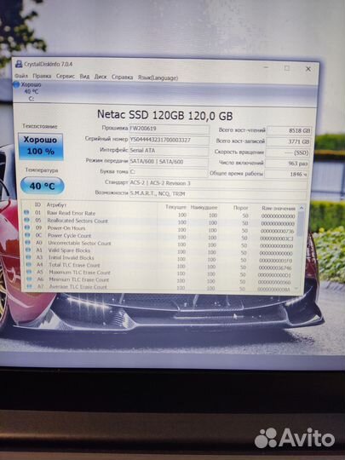
Task: Click status icon of Power-On Hours
Action: pos(27,227)
